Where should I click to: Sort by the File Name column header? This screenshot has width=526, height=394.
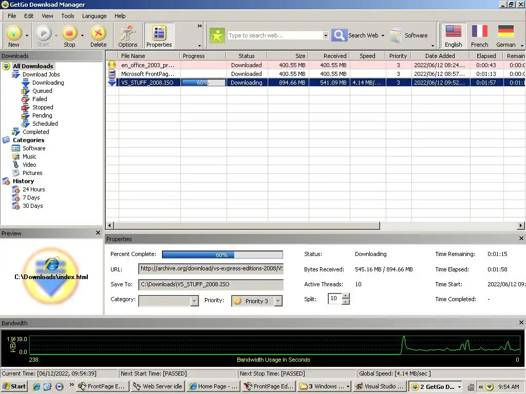coord(149,56)
